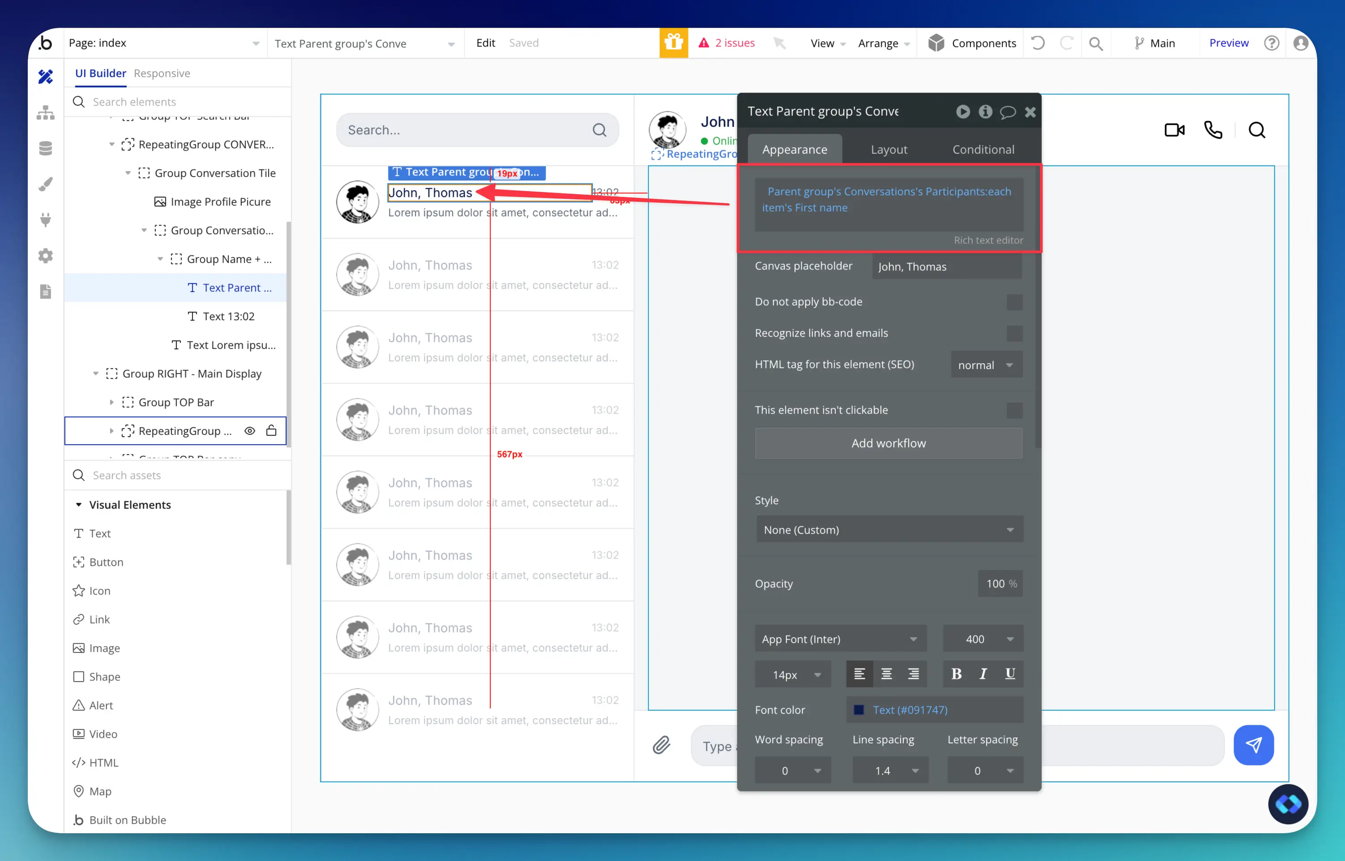Toggle Bold text formatting
The image size is (1345, 861).
tap(956, 674)
